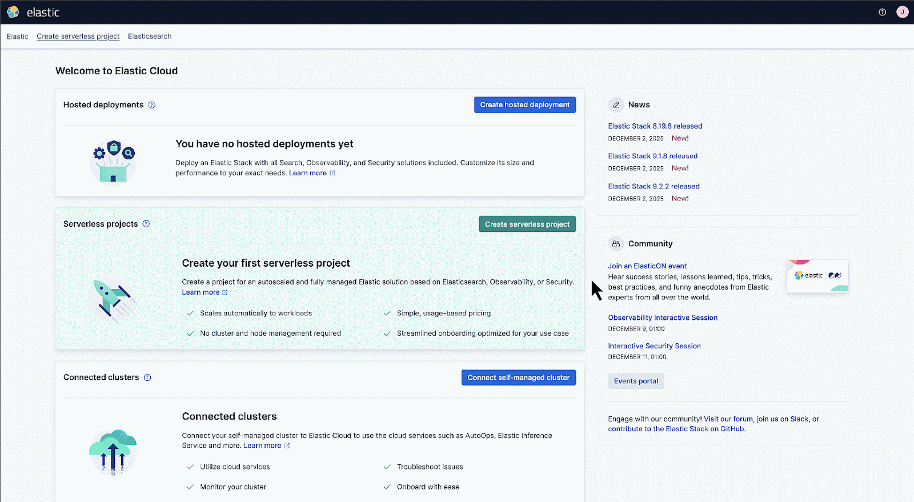Go to Elastic breadcrumb
This screenshot has width=914, height=502.
click(x=18, y=37)
